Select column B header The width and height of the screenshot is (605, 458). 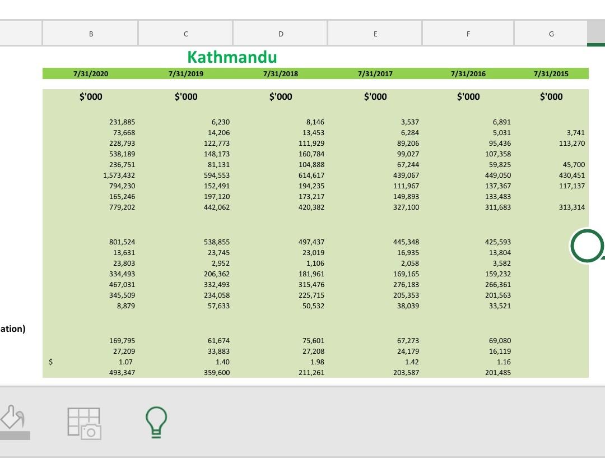click(91, 34)
